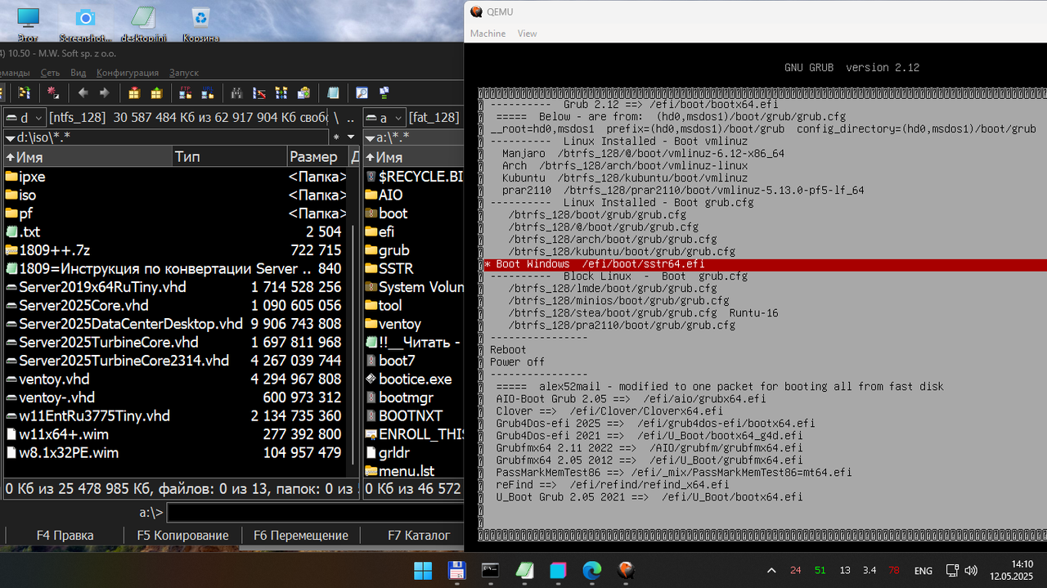1047x588 pixels.
Task: Open the right panel drive a dropdown
Action: pos(384,117)
